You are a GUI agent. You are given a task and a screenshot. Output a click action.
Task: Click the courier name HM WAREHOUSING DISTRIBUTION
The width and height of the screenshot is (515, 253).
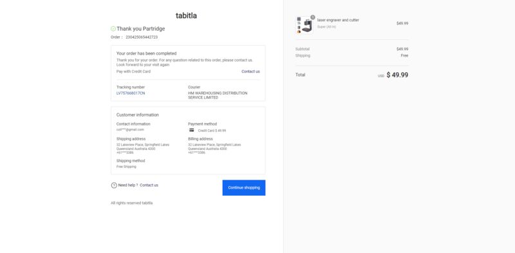[218, 95]
